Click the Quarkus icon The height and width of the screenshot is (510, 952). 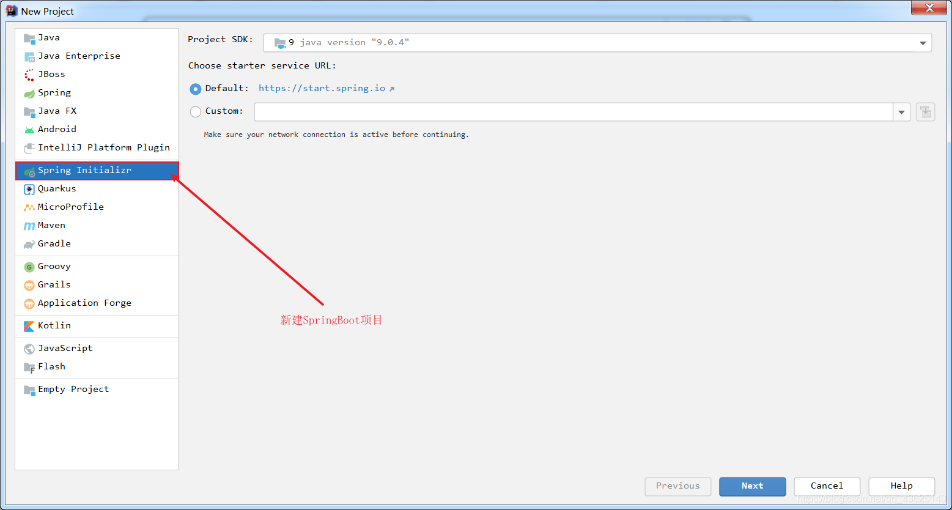click(29, 189)
